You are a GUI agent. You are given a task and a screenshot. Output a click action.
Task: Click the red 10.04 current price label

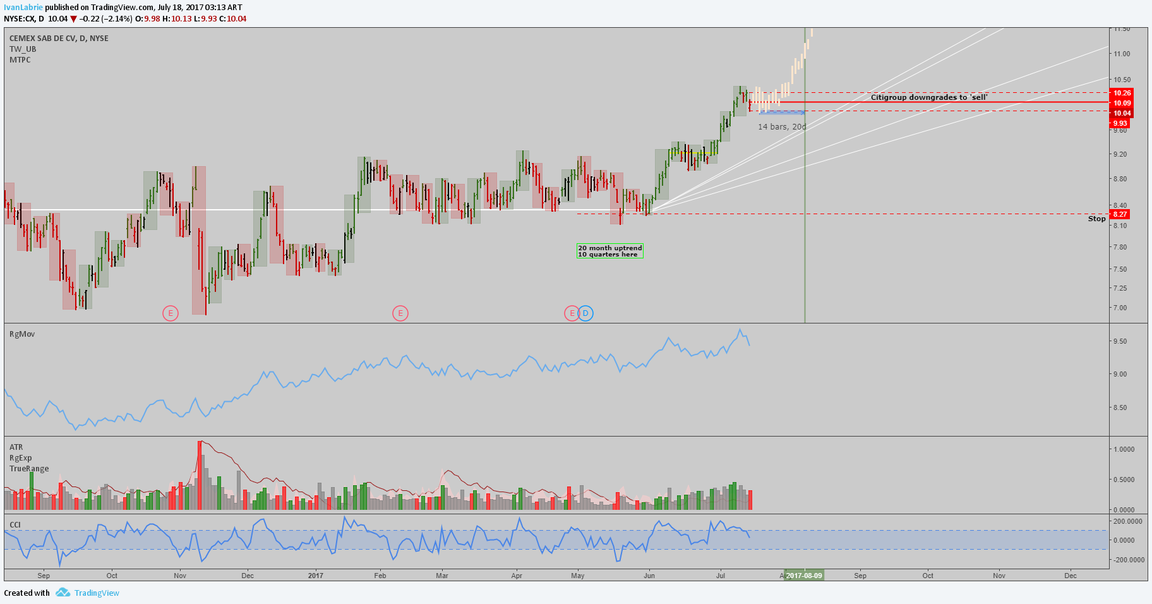coord(1122,113)
